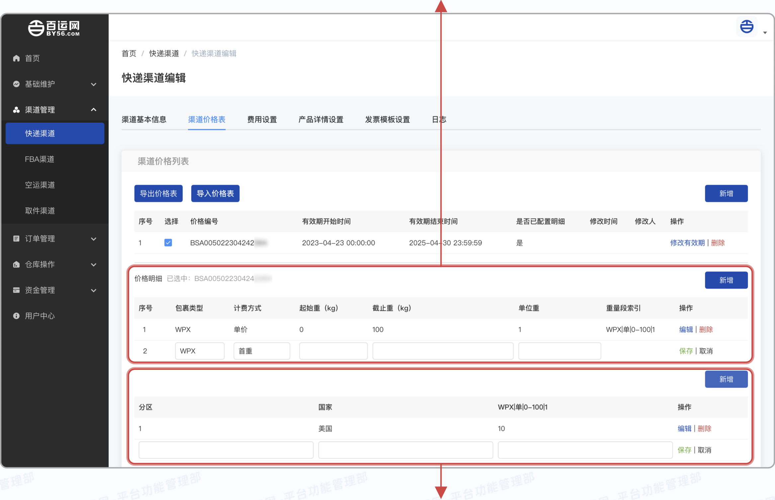Click the 订单管理 list icon
This screenshot has height=500, width=775.
pyautogui.click(x=16, y=239)
